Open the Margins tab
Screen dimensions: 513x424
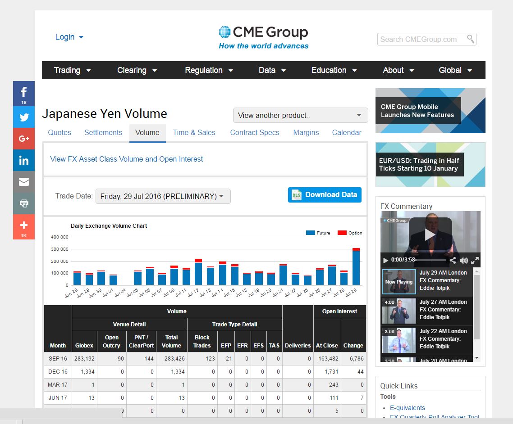(306, 133)
